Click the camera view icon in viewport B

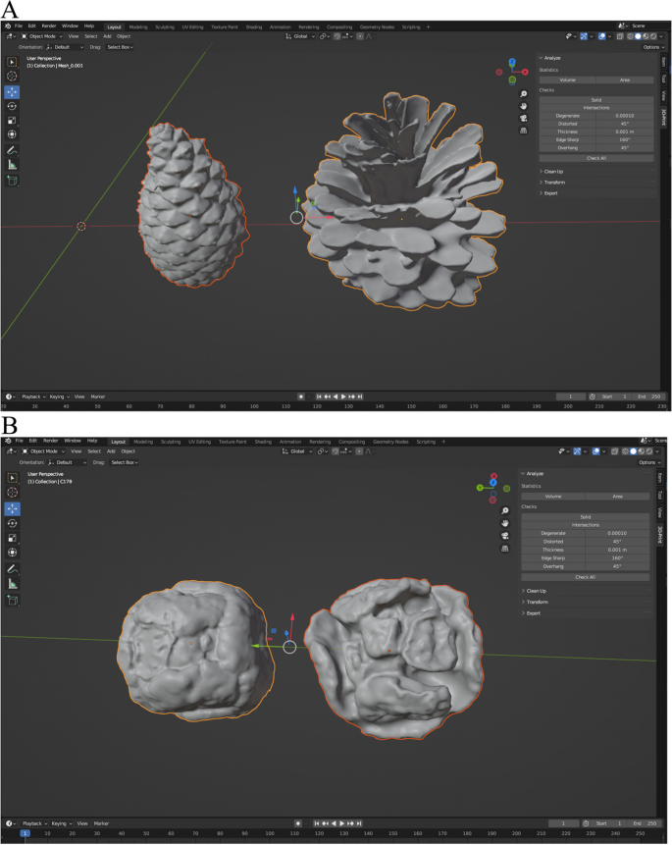pos(505,535)
